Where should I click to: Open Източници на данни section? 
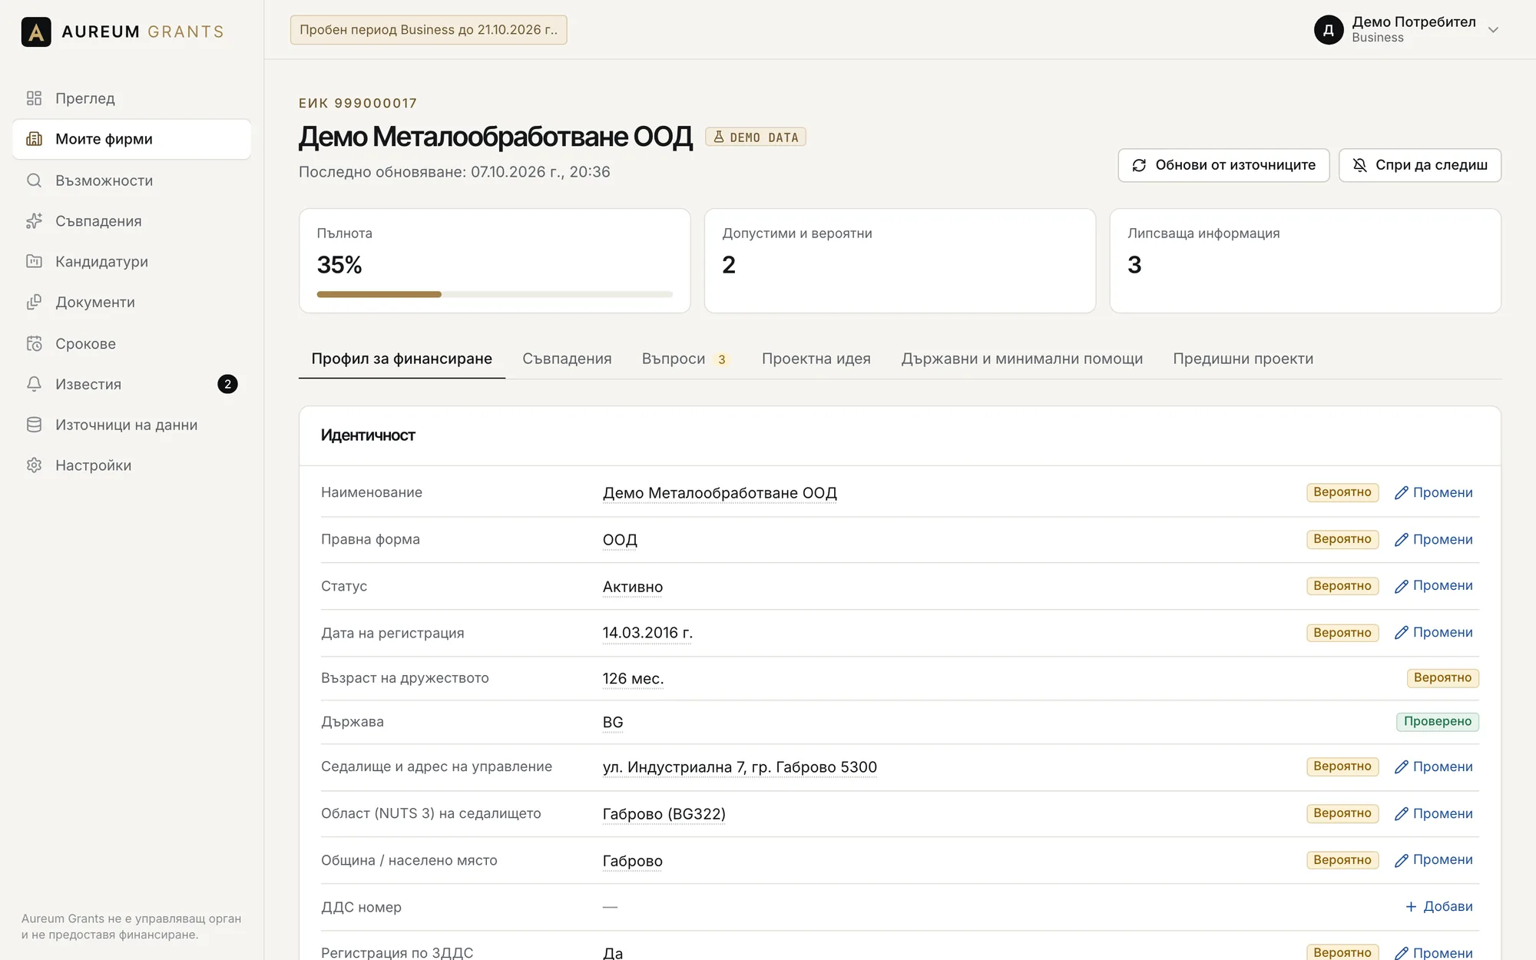pos(131,425)
